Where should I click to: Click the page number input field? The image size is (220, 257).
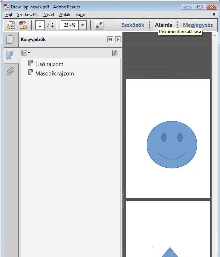coord(40,25)
